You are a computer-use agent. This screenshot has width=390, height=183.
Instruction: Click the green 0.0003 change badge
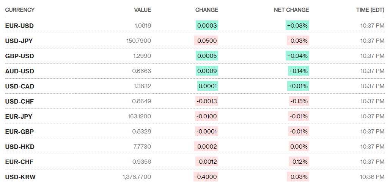(207, 26)
